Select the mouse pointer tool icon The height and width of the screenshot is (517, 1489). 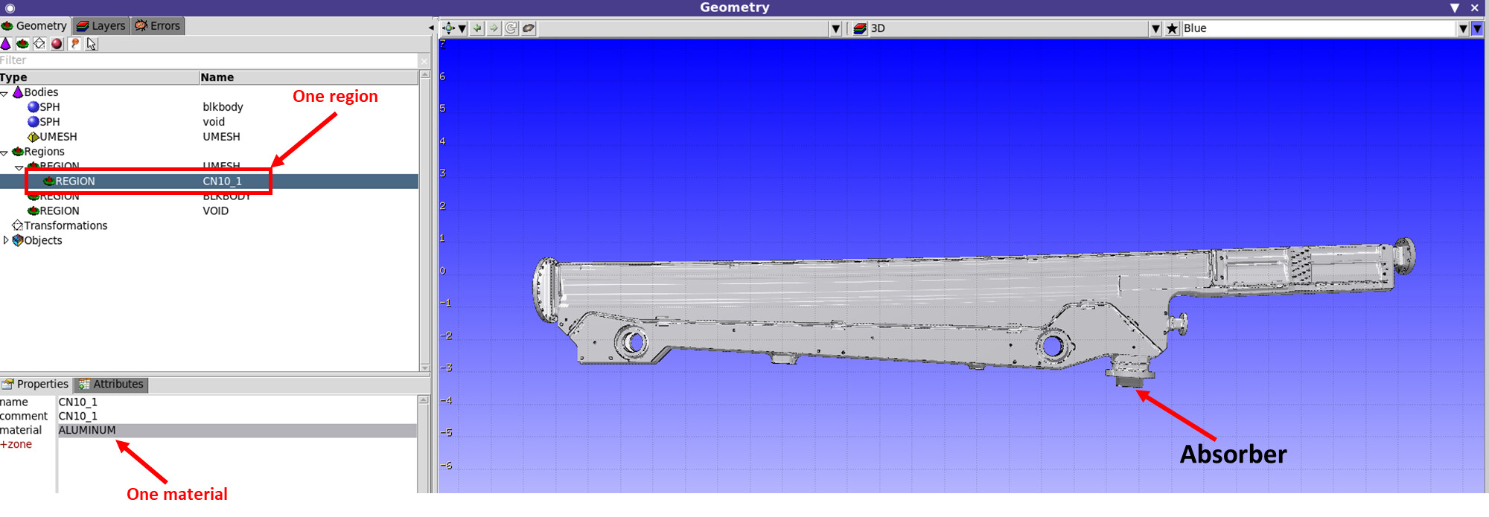pyautogui.click(x=92, y=44)
